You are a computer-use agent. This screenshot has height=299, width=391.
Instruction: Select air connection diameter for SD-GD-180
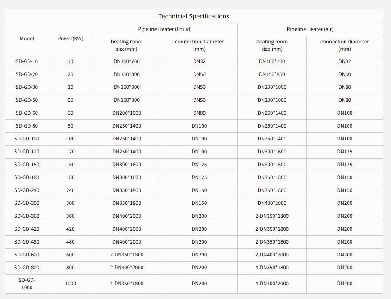tap(345, 177)
